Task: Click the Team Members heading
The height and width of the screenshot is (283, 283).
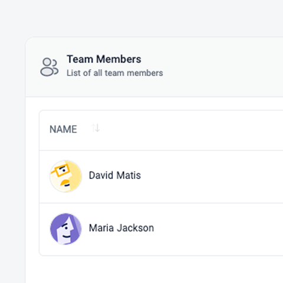Action: coord(104,59)
